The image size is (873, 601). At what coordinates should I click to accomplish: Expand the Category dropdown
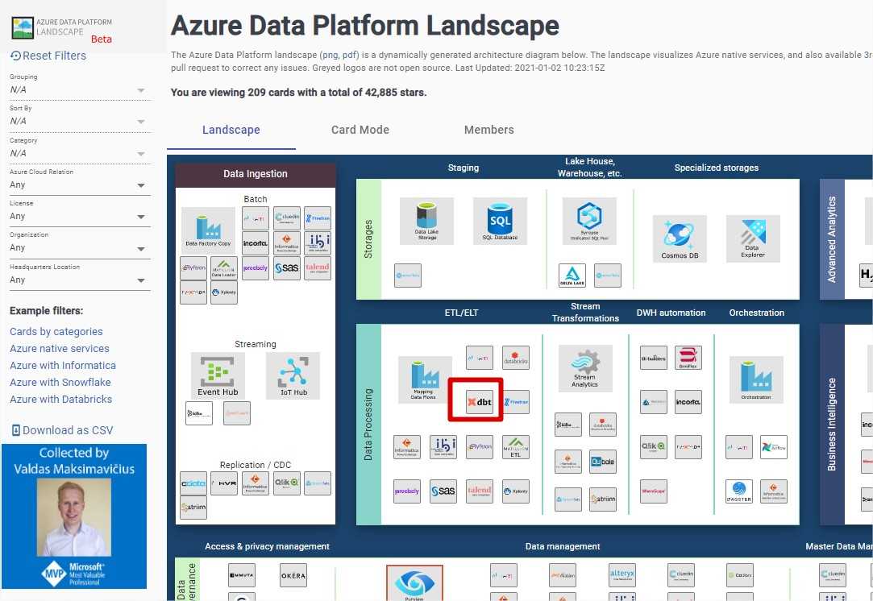point(80,153)
